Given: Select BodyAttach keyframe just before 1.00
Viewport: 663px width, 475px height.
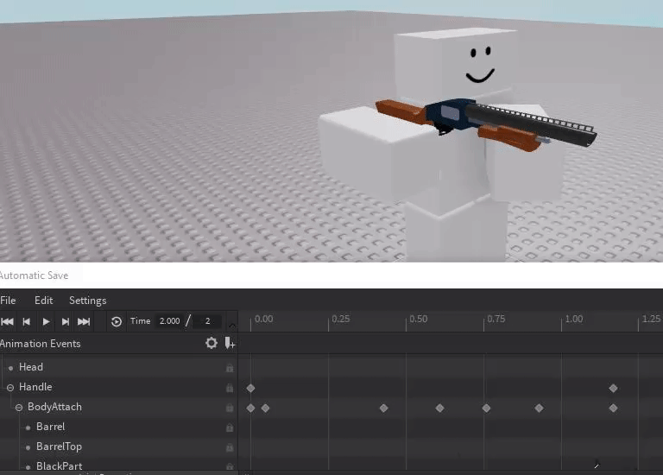Looking at the screenshot, I should (x=539, y=408).
